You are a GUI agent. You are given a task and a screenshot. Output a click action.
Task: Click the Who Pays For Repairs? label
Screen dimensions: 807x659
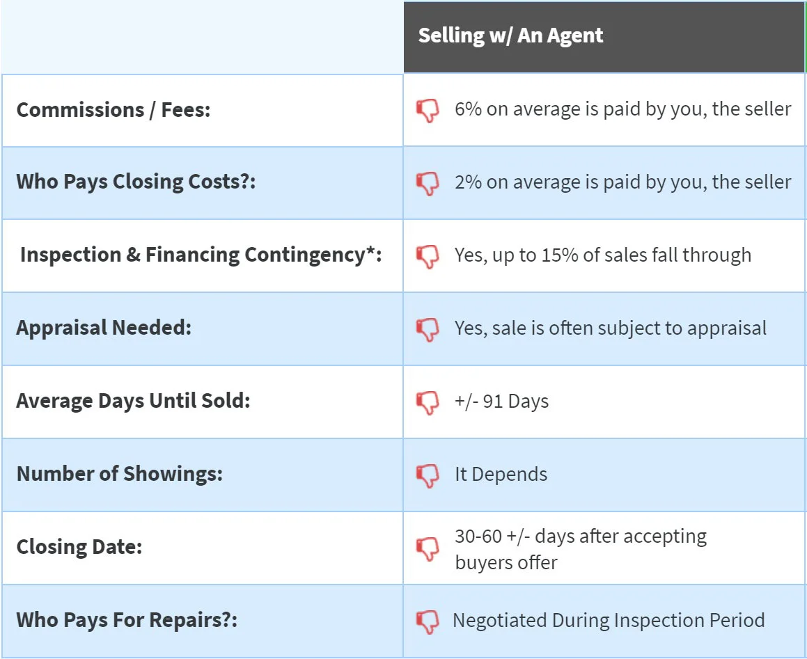127,621
